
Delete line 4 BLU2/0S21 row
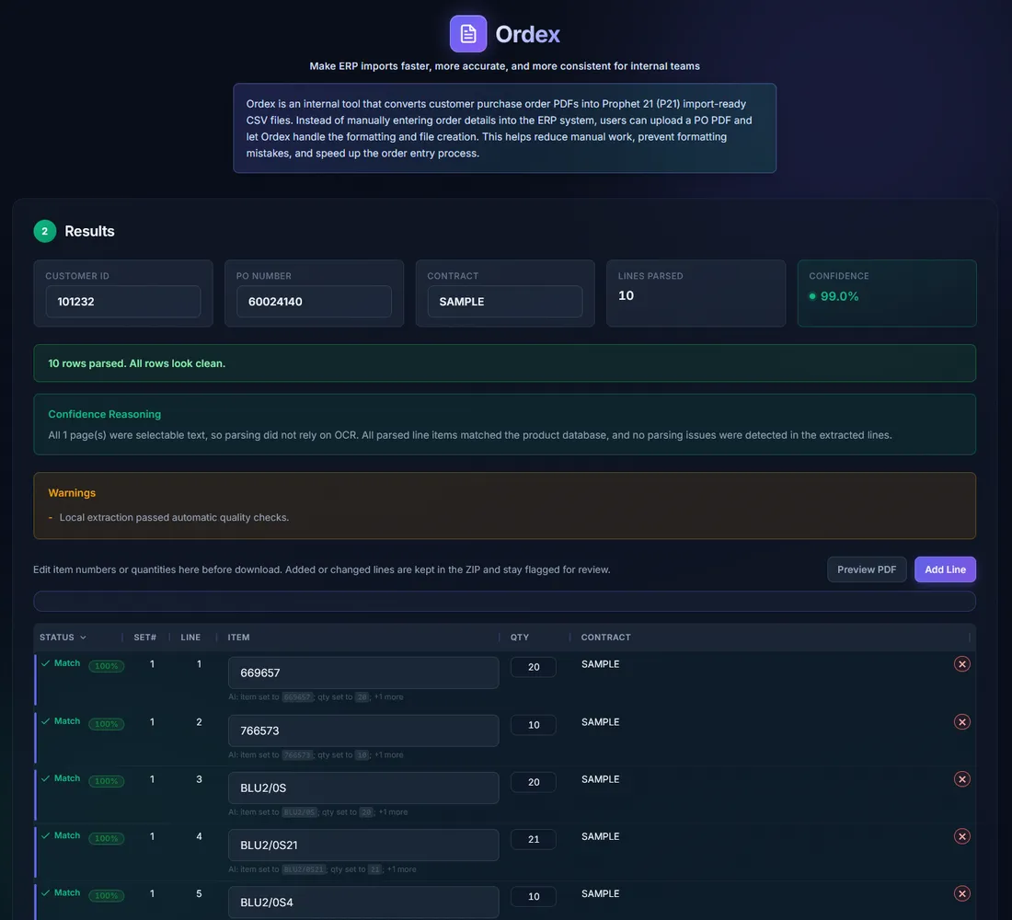[x=961, y=836]
